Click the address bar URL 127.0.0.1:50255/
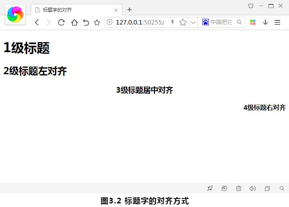The width and height of the screenshot is (289, 207). (140, 22)
